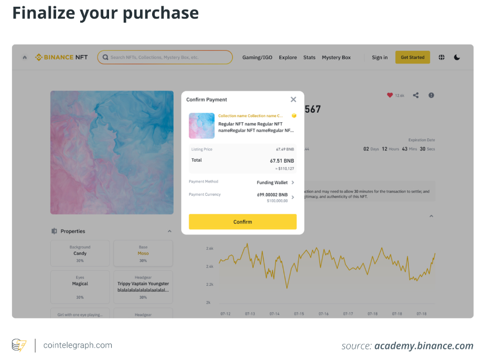Open the Gaming/IGO menu
Screen dimensions: 484x364
click(257, 58)
